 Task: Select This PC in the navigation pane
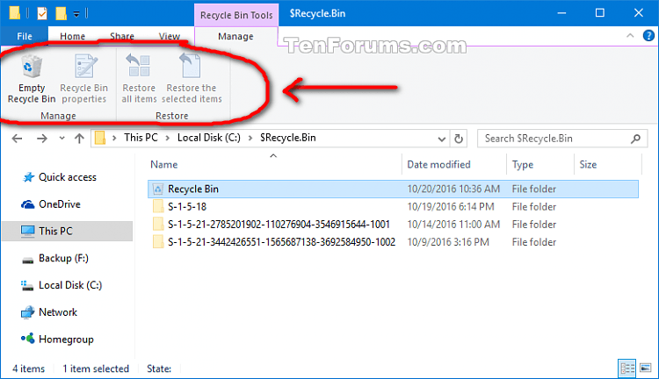(68, 231)
